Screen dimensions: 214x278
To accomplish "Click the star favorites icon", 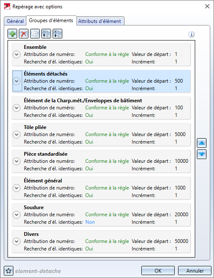I will (x=8, y=271).
